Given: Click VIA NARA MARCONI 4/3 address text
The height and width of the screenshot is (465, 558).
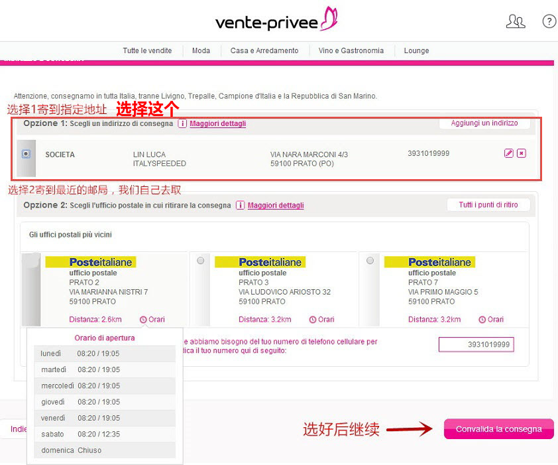Looking at the screenshot, I should (x=309, y=155).
